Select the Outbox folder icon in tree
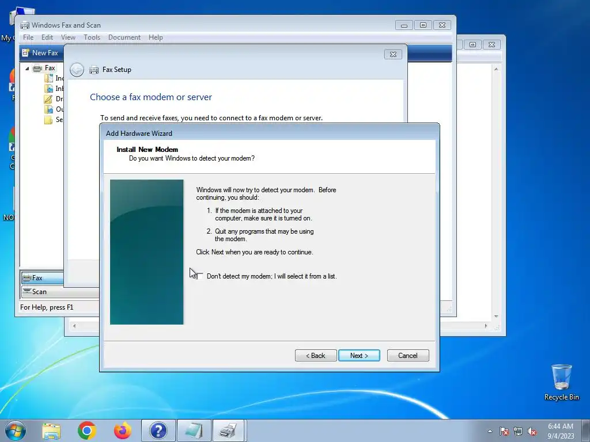This screenshot has height=442, width=590. pos(48,109)
